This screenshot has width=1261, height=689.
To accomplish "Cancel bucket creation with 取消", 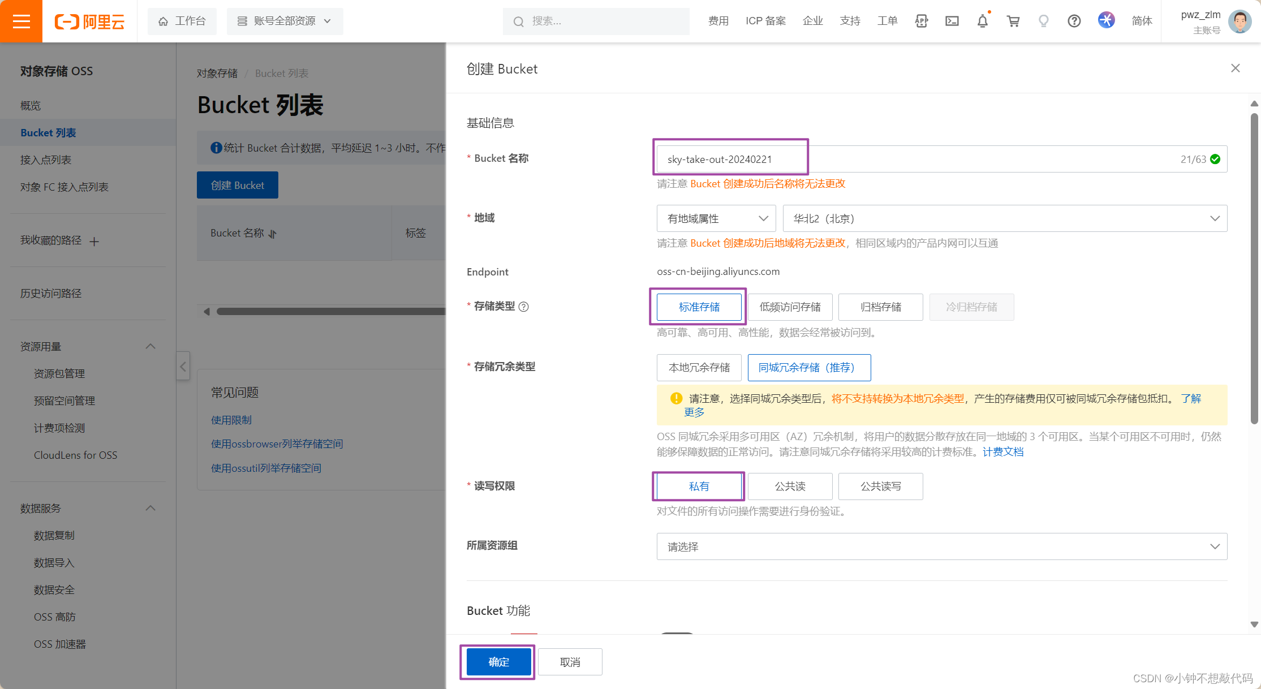I will click(x=570, y=662).
